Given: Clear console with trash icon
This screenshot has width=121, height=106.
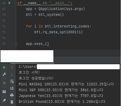Looking at the screenshot, I should [12, 102].
